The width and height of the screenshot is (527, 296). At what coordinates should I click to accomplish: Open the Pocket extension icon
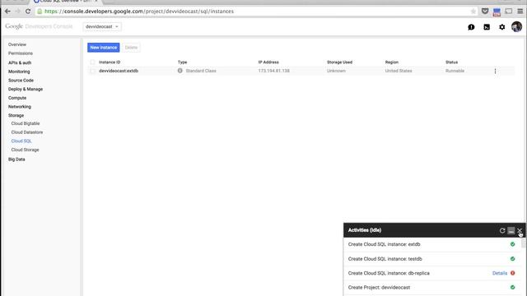[485, 12]
